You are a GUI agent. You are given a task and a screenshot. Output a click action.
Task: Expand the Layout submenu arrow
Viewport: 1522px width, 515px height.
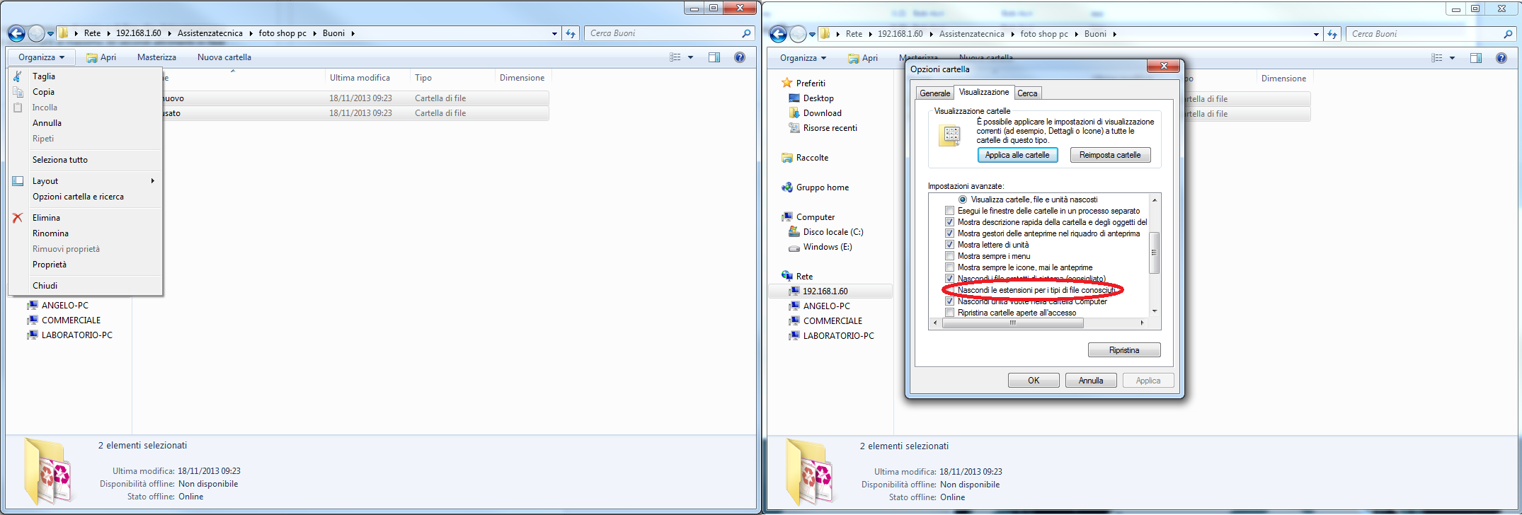[x=152, y=181]
